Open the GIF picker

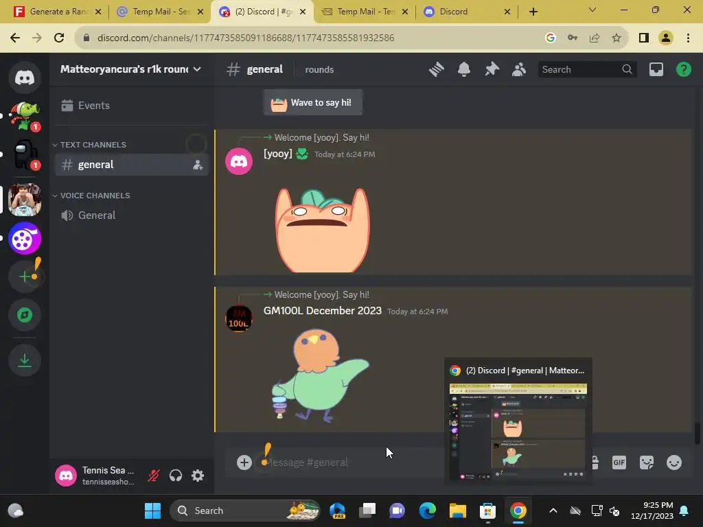[x=619, y=462]
